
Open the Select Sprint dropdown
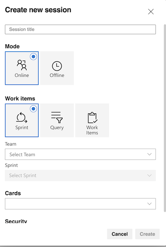click(80, 175)
